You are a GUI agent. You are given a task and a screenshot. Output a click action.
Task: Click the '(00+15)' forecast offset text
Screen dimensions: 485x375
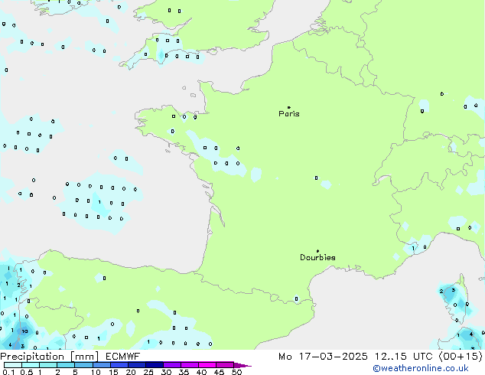461,357
